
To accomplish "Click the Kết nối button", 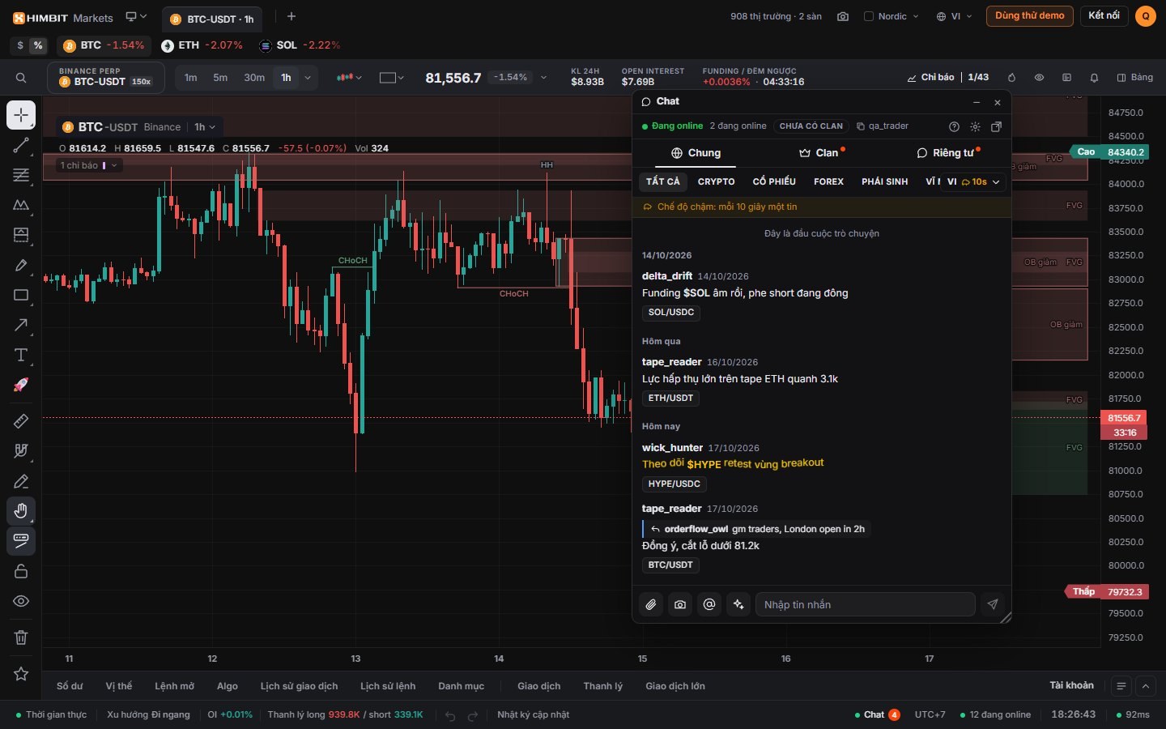I will pyautogui.click(x=1104, y=16).
